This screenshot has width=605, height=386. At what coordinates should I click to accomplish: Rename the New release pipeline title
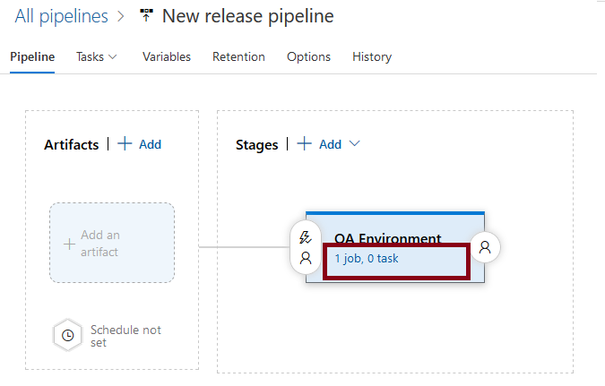point(247,17)
